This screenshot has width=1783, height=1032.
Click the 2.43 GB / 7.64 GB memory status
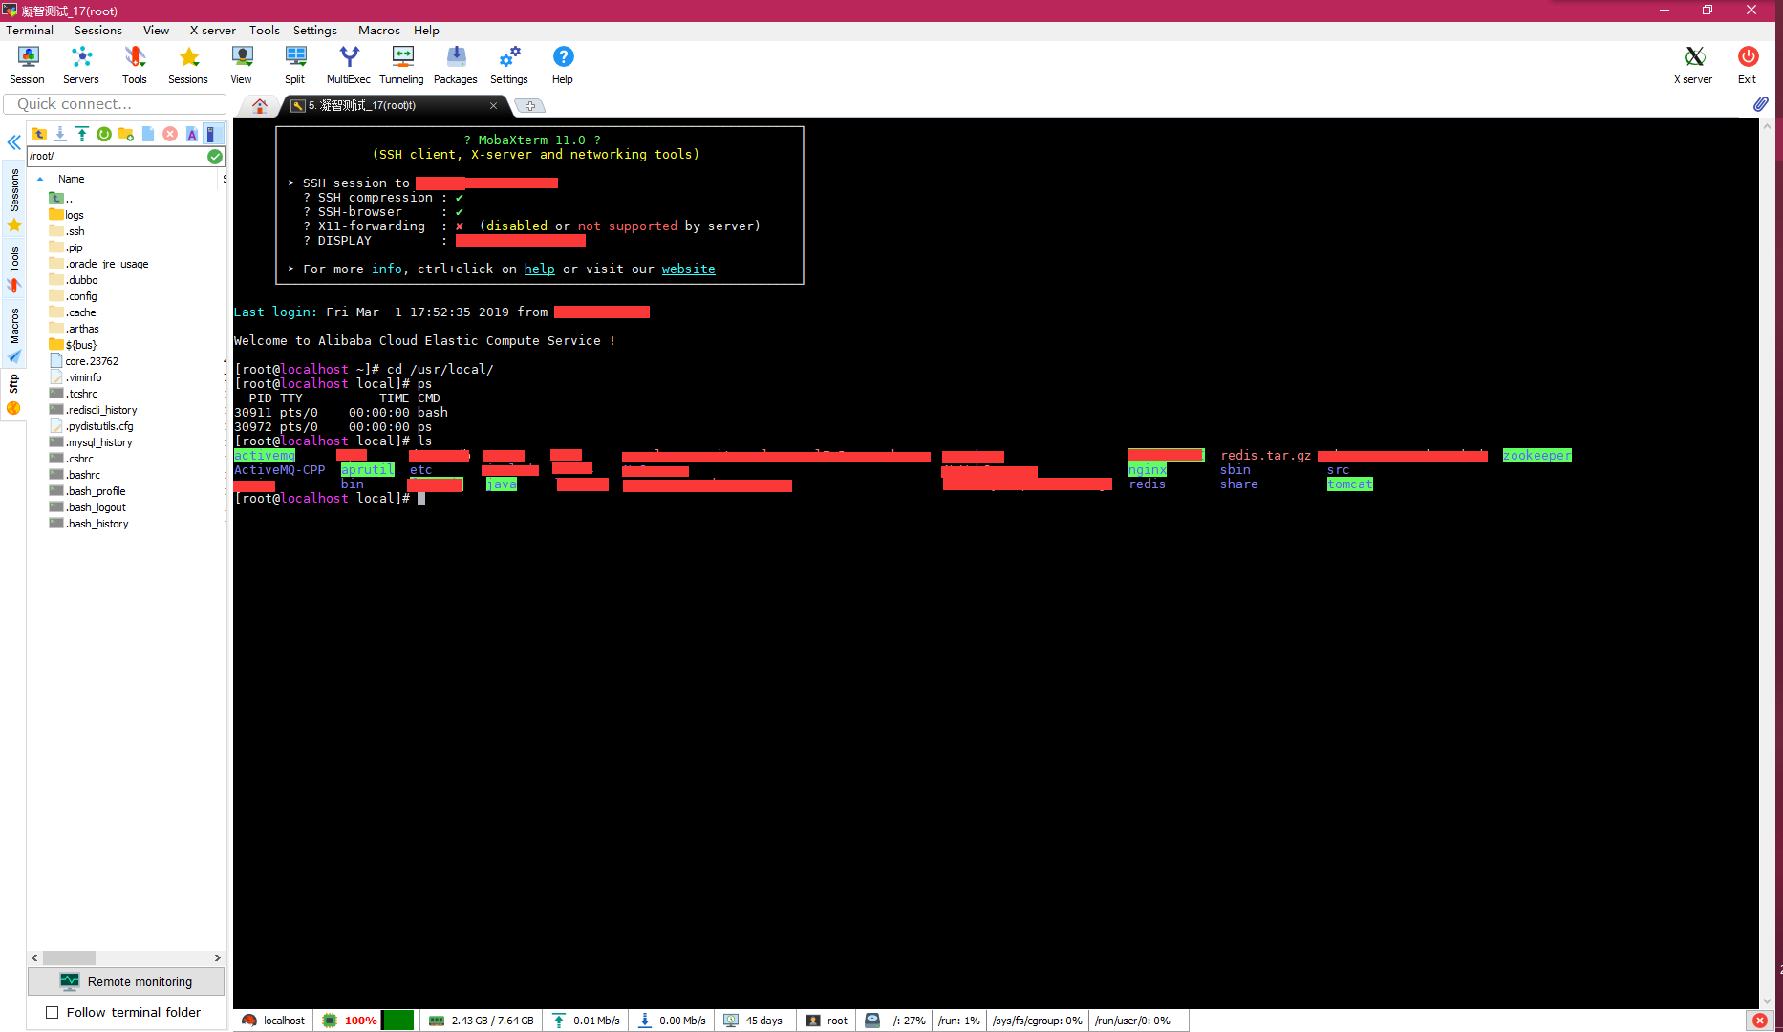pyautogui.click(x=483, y=1021)
